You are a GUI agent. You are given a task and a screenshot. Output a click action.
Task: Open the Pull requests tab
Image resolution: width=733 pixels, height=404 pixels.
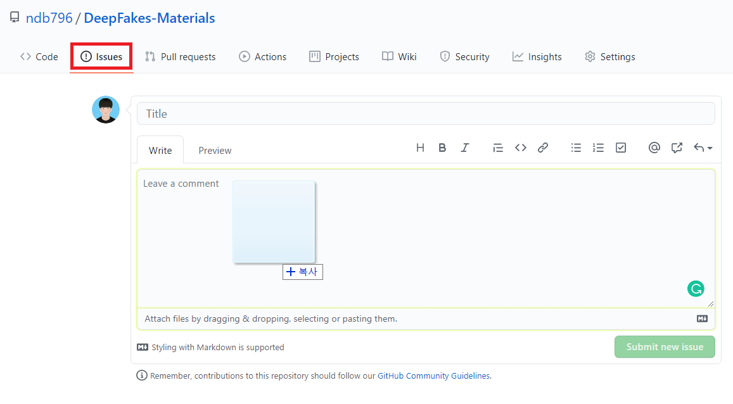(181, 57)
